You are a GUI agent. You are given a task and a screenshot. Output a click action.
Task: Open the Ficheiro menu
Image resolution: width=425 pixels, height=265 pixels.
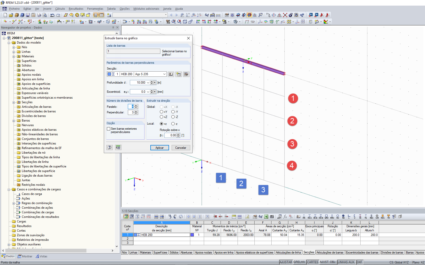(14, 9)
